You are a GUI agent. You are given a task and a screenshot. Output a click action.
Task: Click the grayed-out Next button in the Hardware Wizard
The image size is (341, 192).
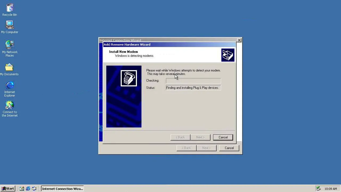(200, 137)
